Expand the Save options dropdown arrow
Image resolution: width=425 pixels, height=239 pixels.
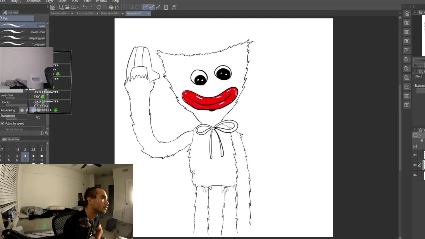tap(78, 7)
